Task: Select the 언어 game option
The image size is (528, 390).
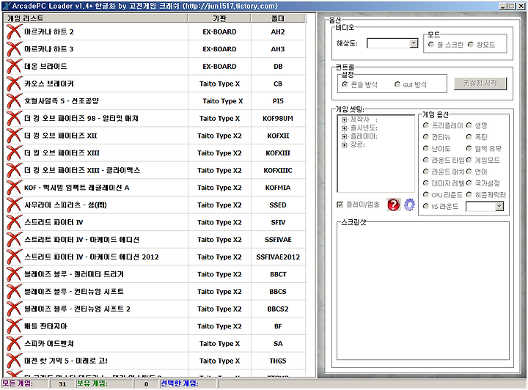Action: [469, 172]
